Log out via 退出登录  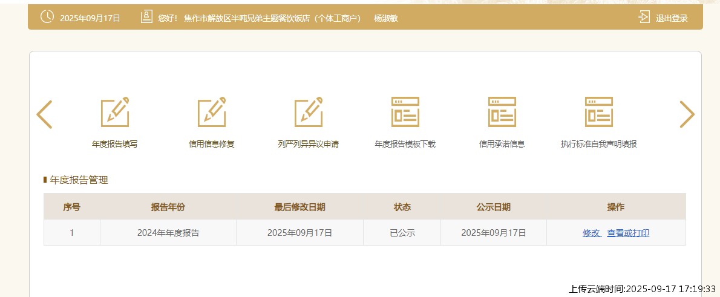[672, 18]
